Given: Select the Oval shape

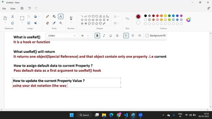Looking at the screenshot, I should tap(89, 16).
